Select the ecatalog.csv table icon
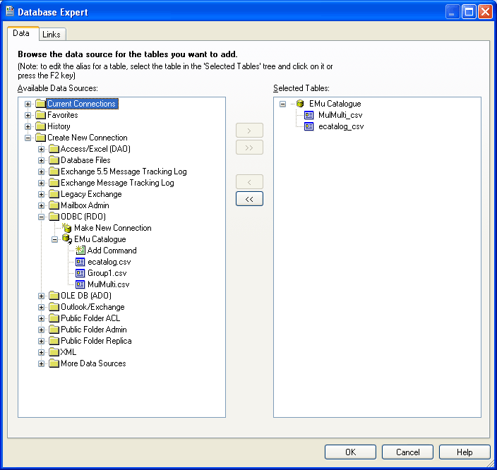Image resolution: width=497 pixels, height=470 pixels. (80, 262)
